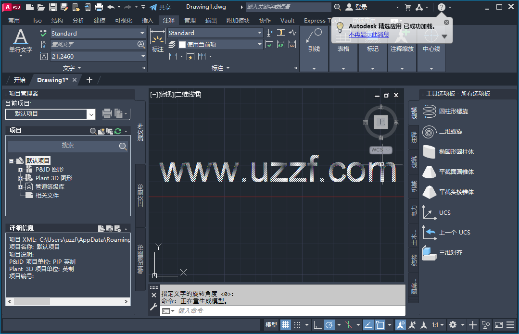
Task: Open the 表格 (table) creation tool
Action: pos(343,46)
